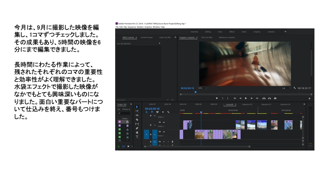Toggle project writable green lock icon
The width and height of the screenshot is (331, 186).
118,146
